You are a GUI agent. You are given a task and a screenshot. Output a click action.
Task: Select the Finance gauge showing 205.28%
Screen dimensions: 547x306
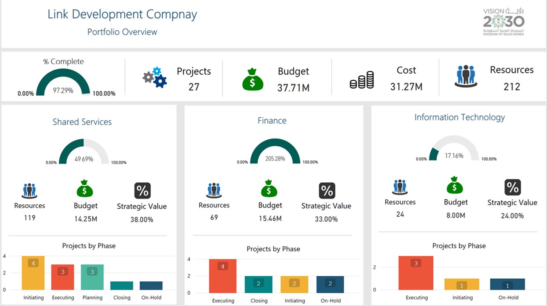point(275,152)
